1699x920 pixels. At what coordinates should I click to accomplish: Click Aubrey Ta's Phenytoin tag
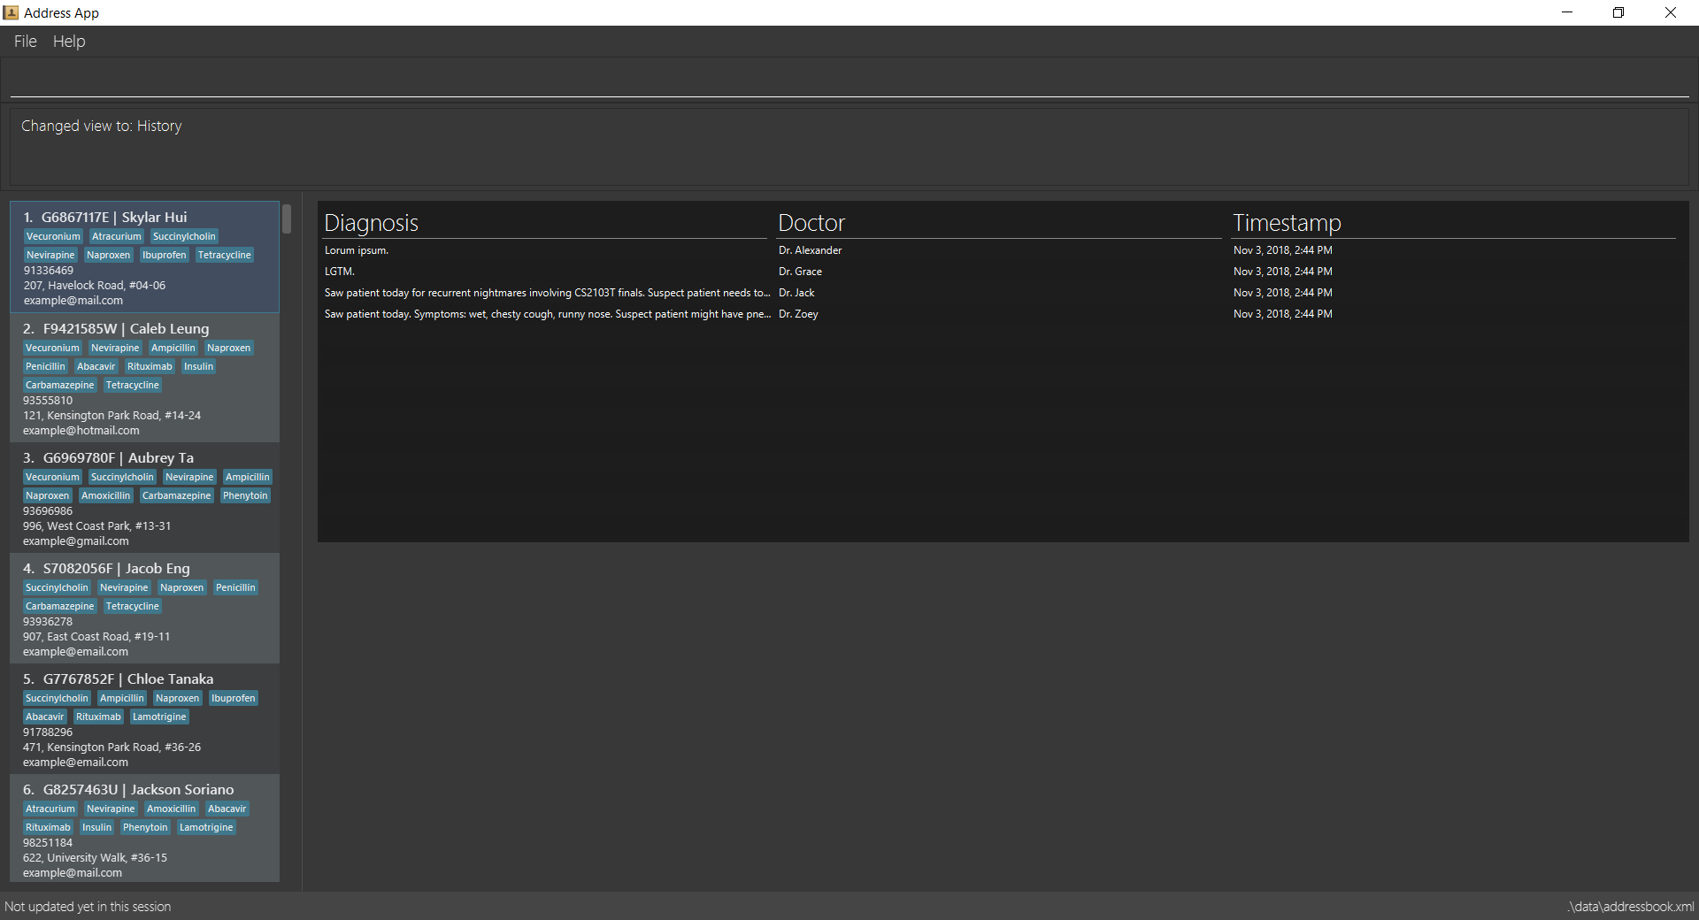coord(245,495)
